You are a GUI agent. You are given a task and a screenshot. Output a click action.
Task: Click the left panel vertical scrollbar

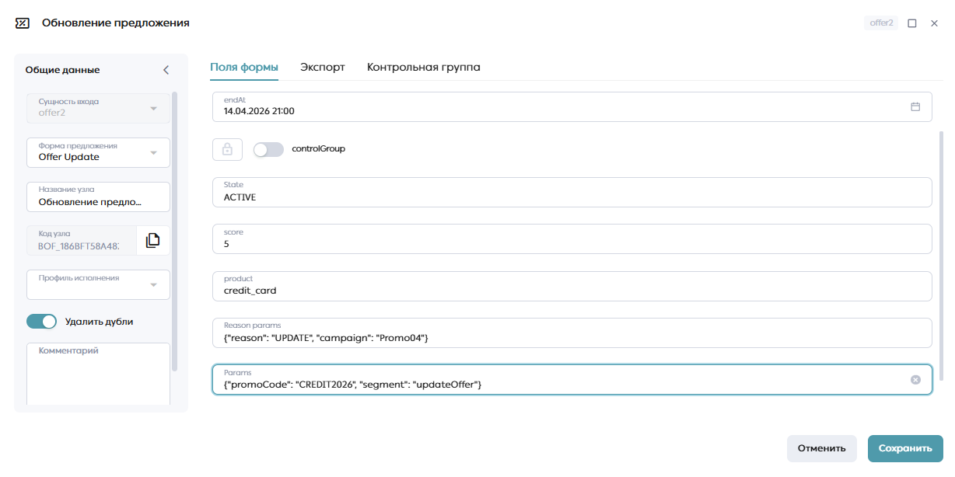coord(175,232)
